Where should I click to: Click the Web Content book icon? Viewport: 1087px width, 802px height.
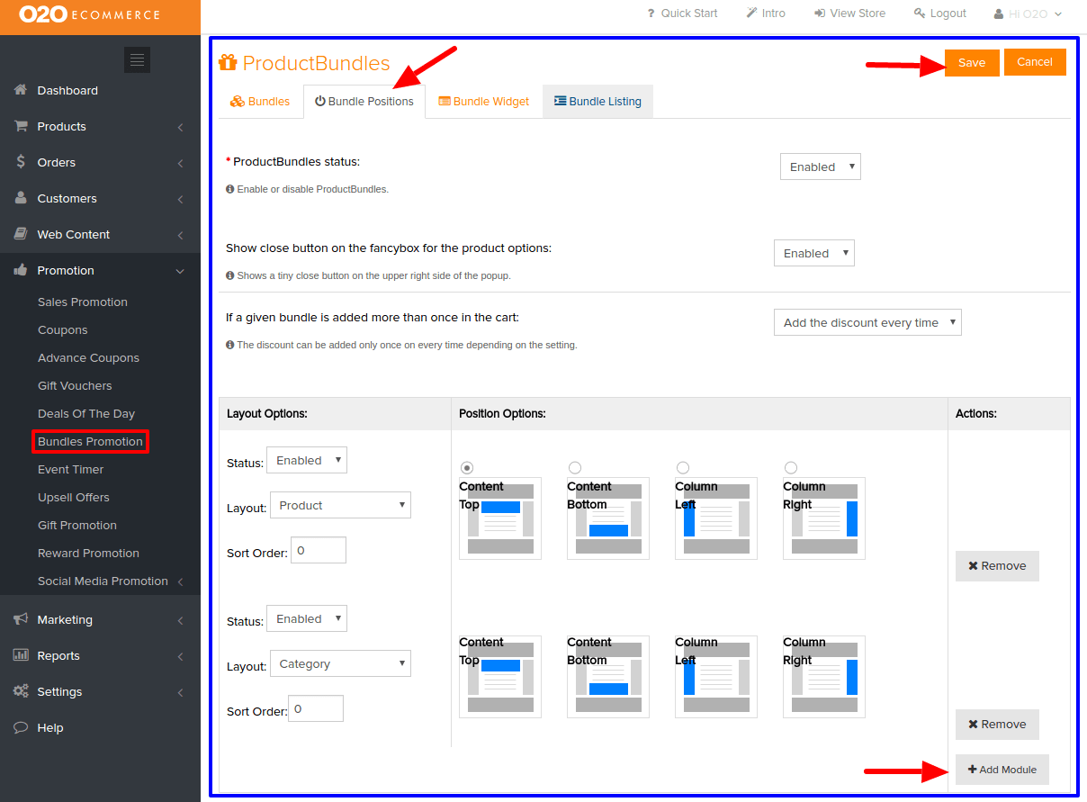pos(20,234)
